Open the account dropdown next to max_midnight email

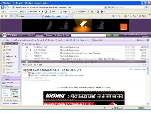[148, 34]
